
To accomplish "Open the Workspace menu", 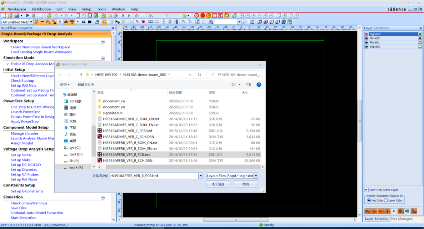I will click(x=17, y=9).
